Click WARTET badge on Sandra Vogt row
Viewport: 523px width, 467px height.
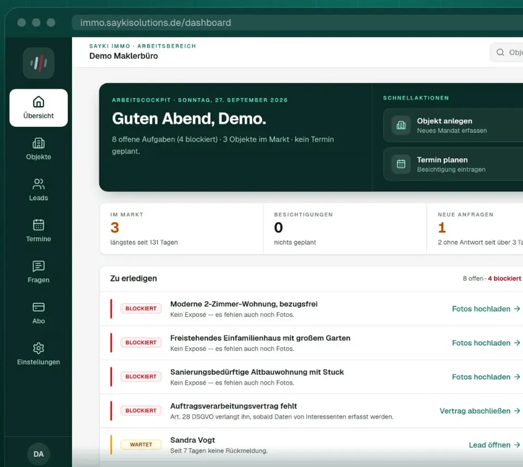(x=141, y=445)
